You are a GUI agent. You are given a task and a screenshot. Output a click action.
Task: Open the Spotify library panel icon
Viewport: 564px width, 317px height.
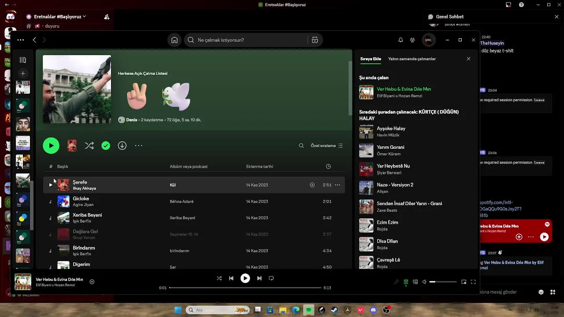pos(23,60)
